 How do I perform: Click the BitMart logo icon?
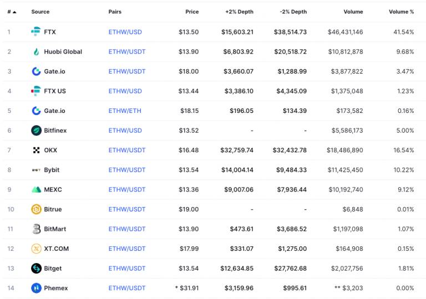[36, 229]
